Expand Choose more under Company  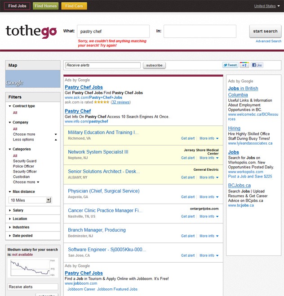[x=35, y=134]
